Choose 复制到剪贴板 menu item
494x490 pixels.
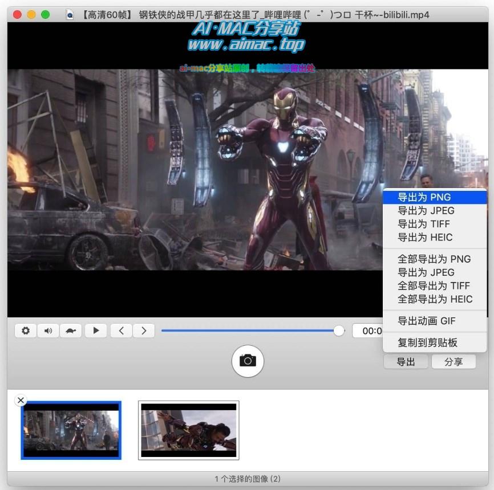435,342
